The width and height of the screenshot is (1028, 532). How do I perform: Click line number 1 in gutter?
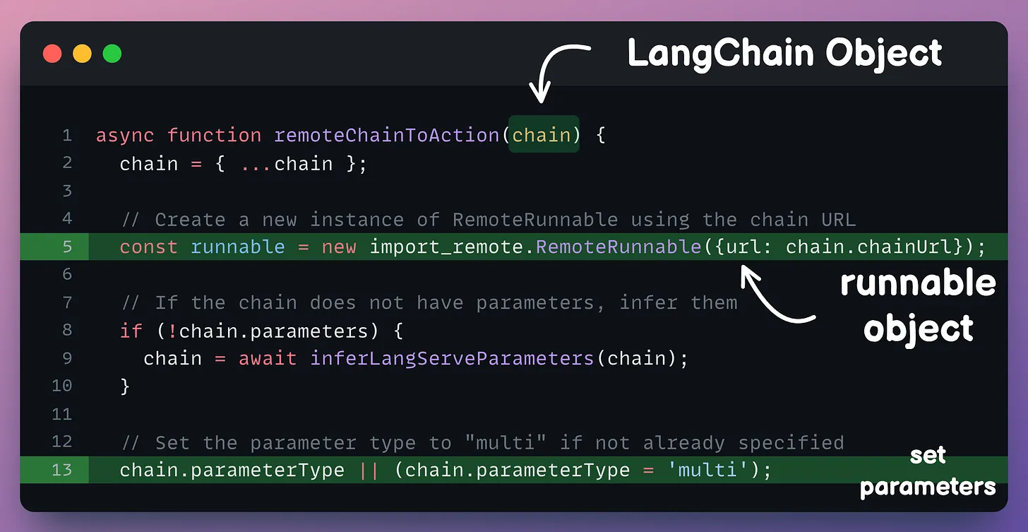coord(66,135)
